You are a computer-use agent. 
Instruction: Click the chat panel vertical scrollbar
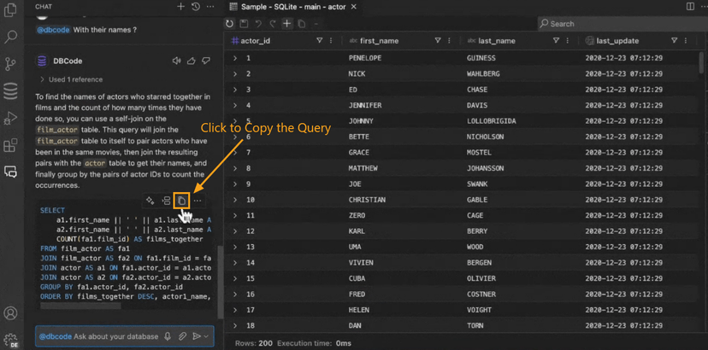(221, 282)
